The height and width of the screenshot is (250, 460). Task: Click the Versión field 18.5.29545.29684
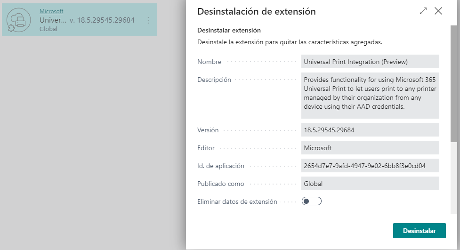tap(370, 129)
